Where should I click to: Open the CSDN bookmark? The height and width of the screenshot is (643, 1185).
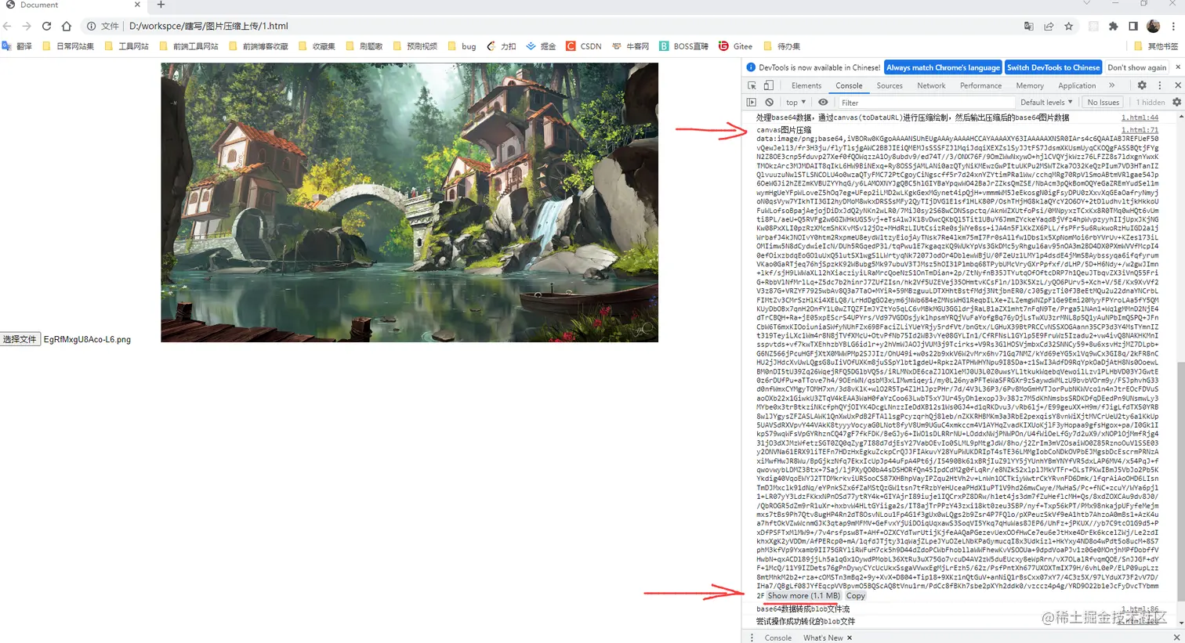[x=583, y=46]
